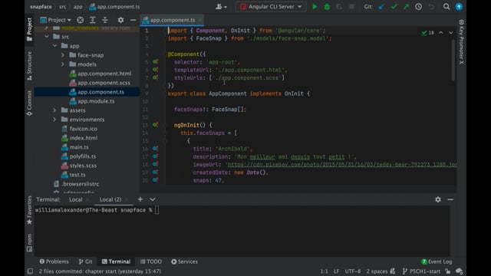
Task: Collapse the src folder
Action: (47, 37)
